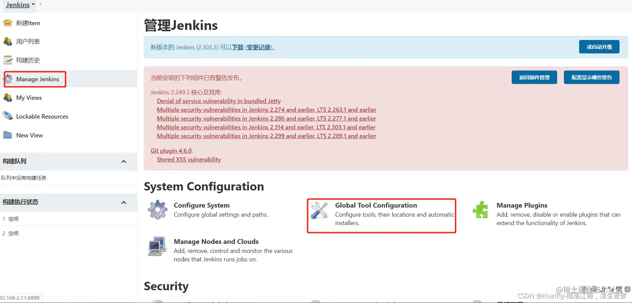Click the Manage Plugins puzzle icon
This screenshot has height=303, width=632.
480,210
